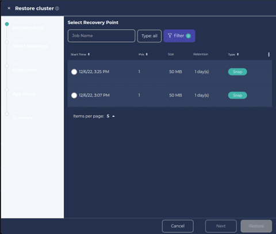Screen dimensions: 276x234
Task: Click the Recovery Point step circle
Action: pos(7,24)
